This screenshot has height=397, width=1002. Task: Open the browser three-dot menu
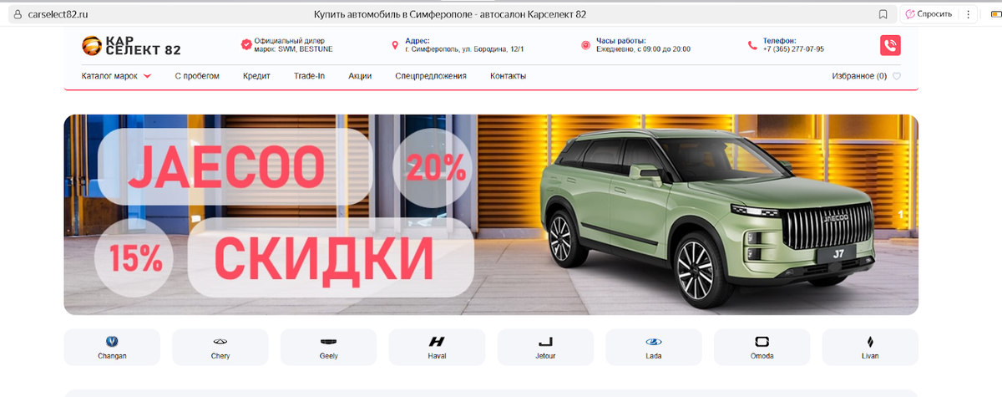click(969, 14)
